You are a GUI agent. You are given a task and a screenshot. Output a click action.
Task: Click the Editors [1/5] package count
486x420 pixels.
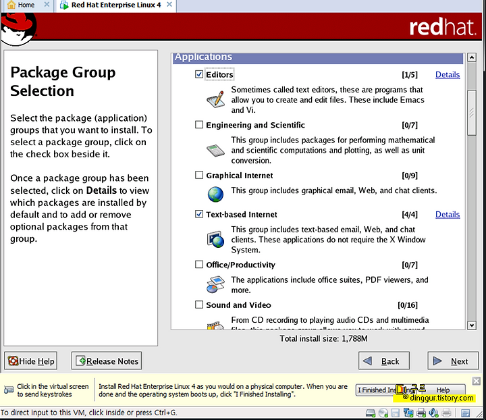click(x=410, y=75)
